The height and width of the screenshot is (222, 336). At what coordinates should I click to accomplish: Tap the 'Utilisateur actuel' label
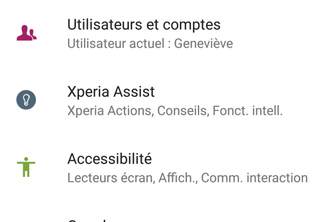point(115,43)
